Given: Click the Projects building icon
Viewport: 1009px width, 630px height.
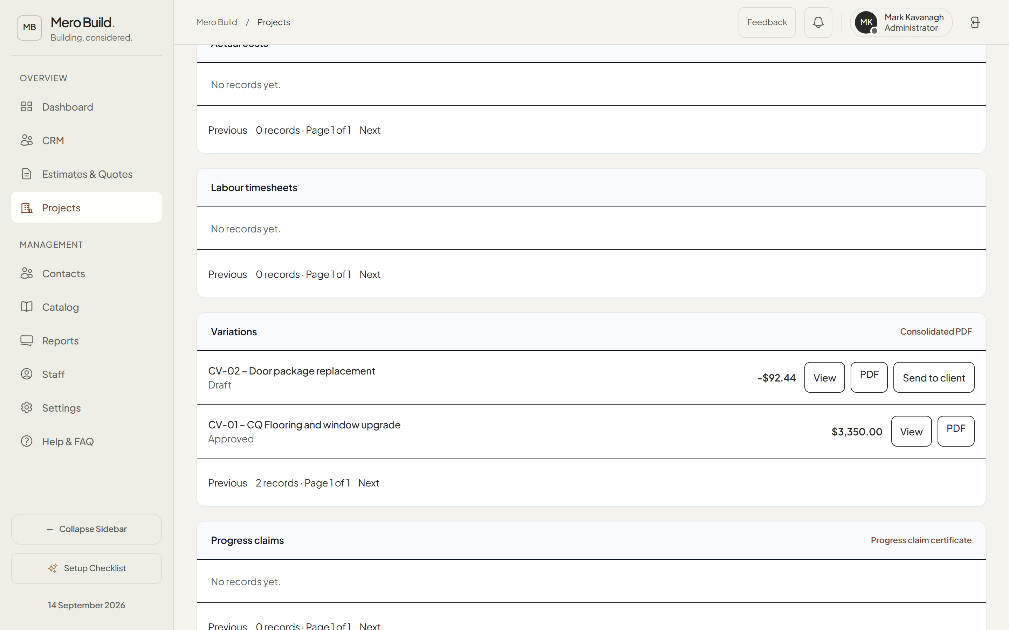Looking at the screenshot, I should (x=27, y=208).
